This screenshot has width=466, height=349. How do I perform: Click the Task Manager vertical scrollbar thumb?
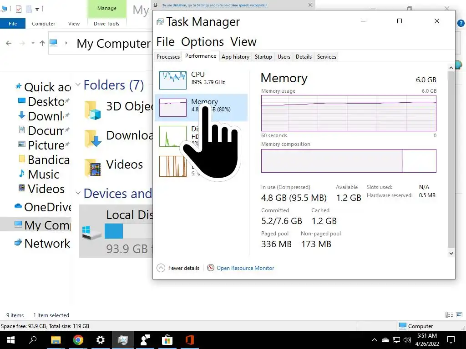tap(451, 160)
